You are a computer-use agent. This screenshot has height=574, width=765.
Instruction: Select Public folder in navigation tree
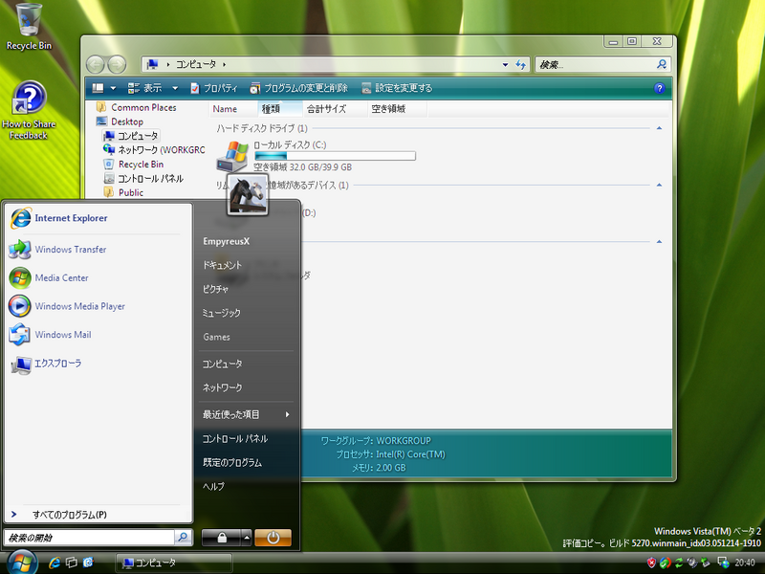(x=130, y=192)
